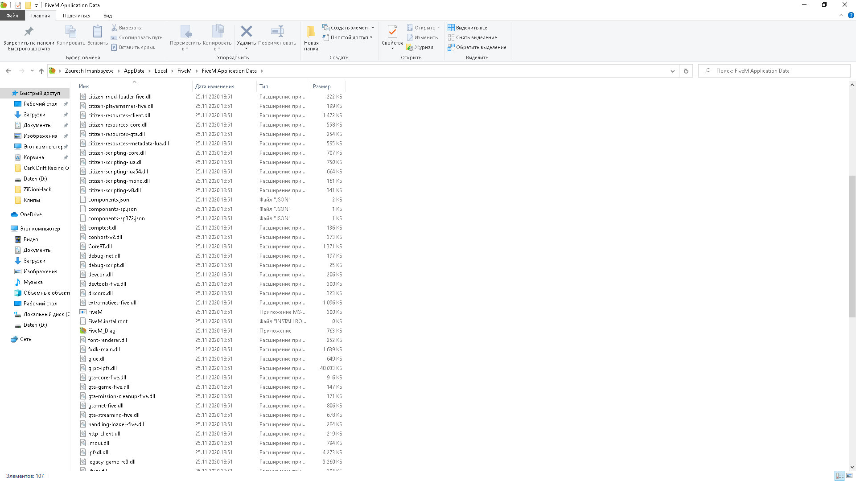Expand the address bar history dropdown
This screenshot has height=481, width=856.
tap(672, 71)
